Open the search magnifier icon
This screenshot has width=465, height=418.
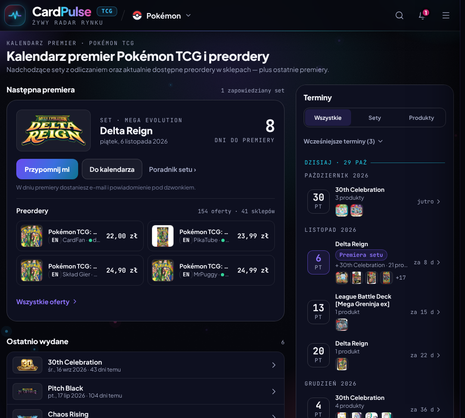click(399, 15)
